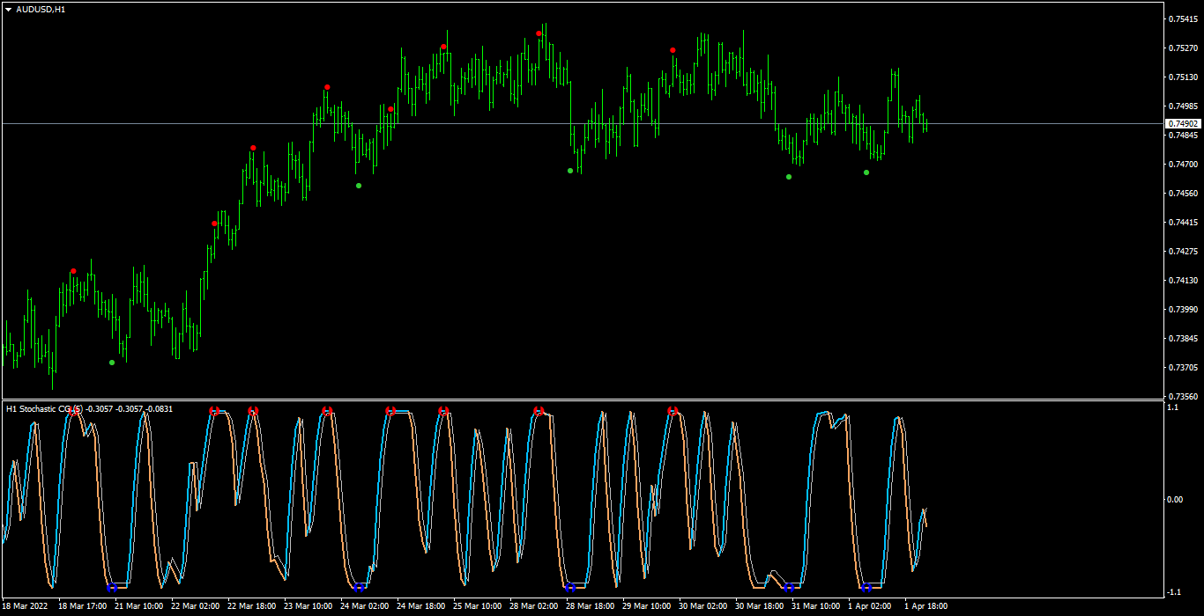
Task: Click the 30 Mar 02:00 time label
Action: point(703,606)
